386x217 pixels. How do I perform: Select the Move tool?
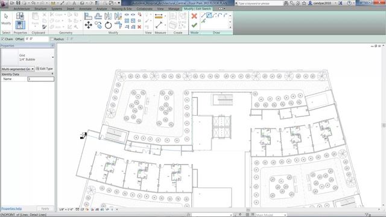[89, 25]
